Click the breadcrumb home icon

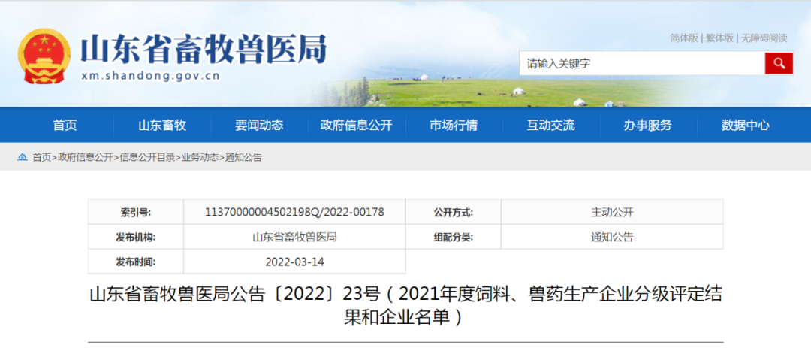[23, 157]
